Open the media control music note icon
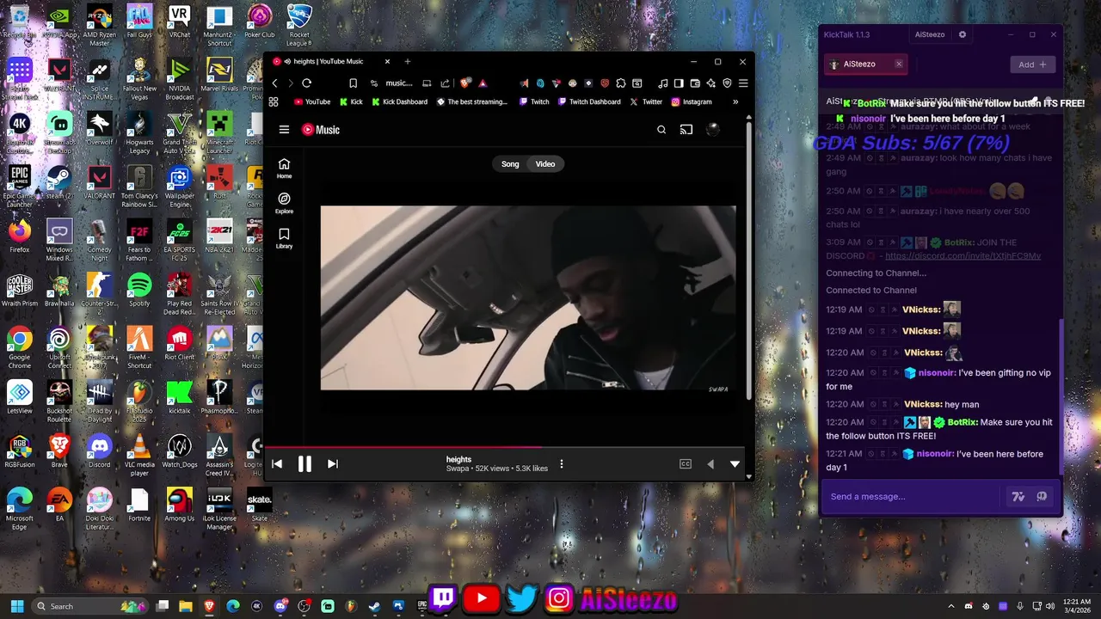Image resolution: width=1101 pixels, height=619 pixels. [x=662, y=83]
